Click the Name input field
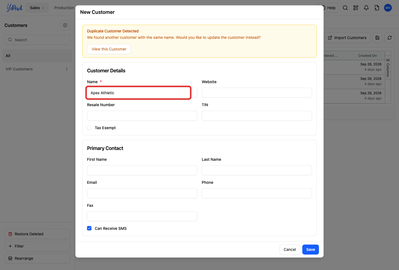399x270 pixels. click(x=142, y=93)
